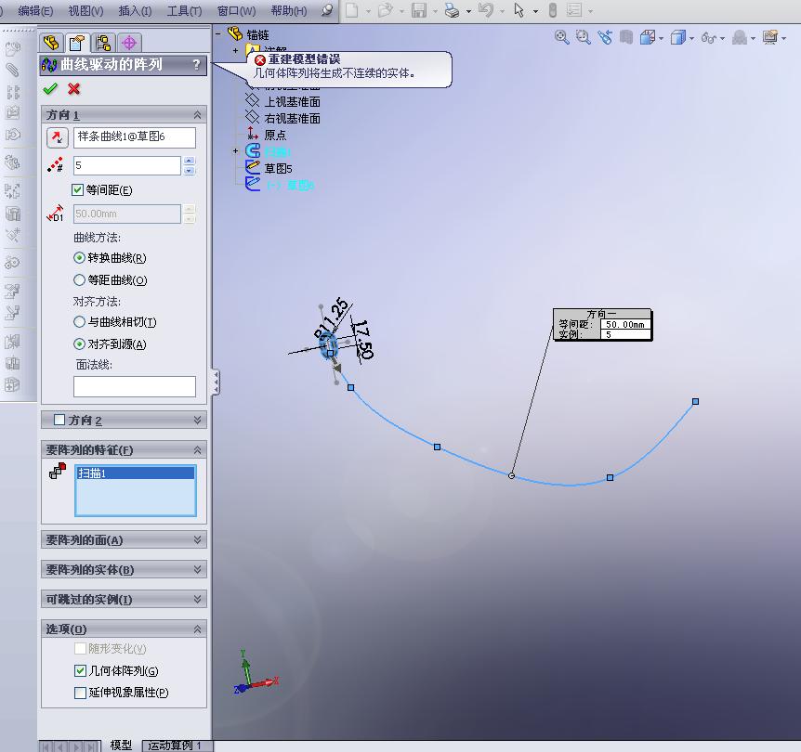
Task: Enable the 延伸视象属性(P) checkbox
Action: (x=80, y=693)
